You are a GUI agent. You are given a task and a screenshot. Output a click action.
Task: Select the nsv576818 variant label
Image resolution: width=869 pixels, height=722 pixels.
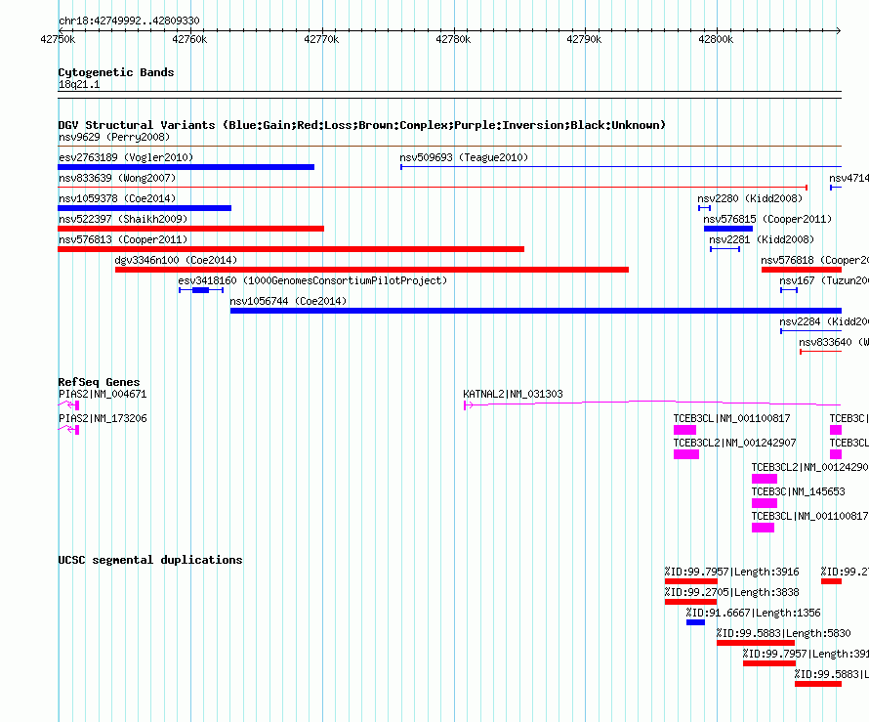[x=814, y=260]
